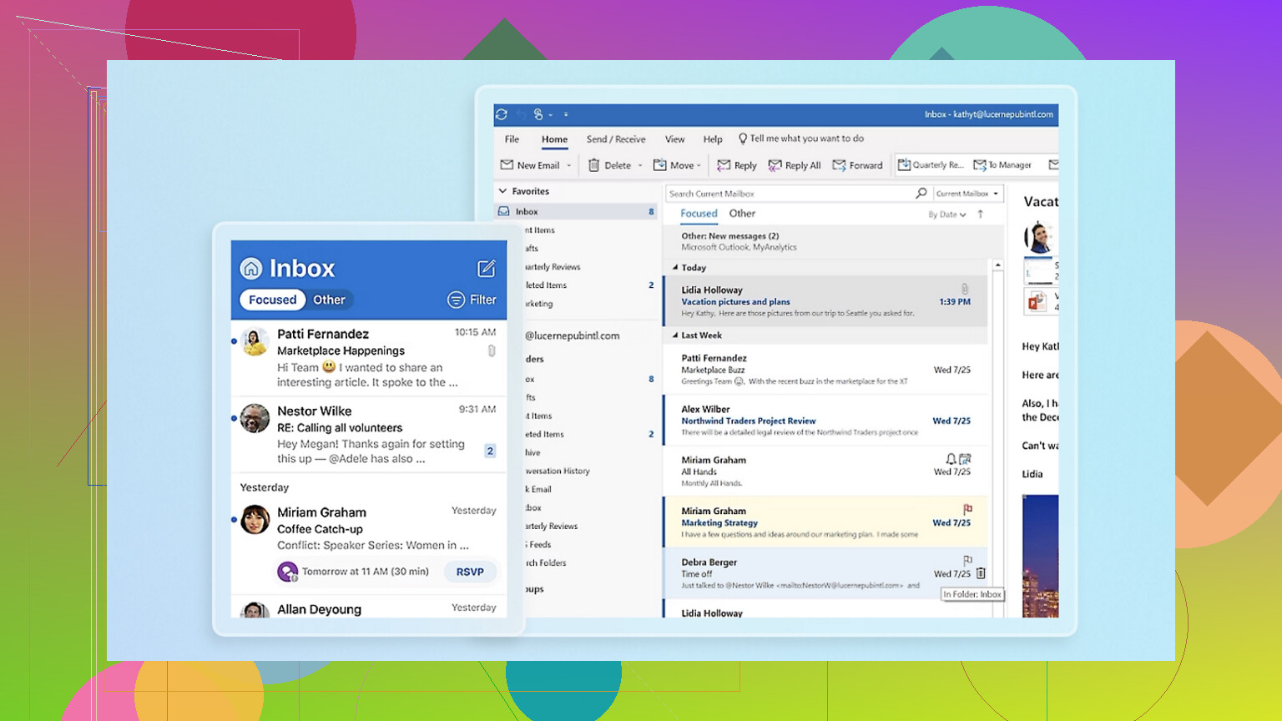Tap Filter in the mobile inbox header
This screenshot has width=1282, height=721.
point(472,300)
